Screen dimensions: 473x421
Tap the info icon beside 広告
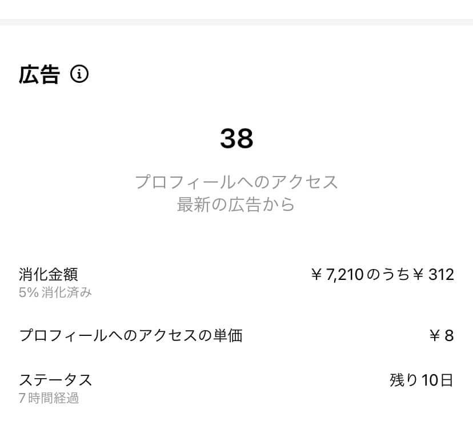click(x=79, y=74)
